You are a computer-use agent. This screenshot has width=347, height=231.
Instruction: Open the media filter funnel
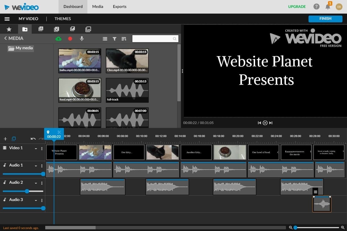(x=115, y=39)
